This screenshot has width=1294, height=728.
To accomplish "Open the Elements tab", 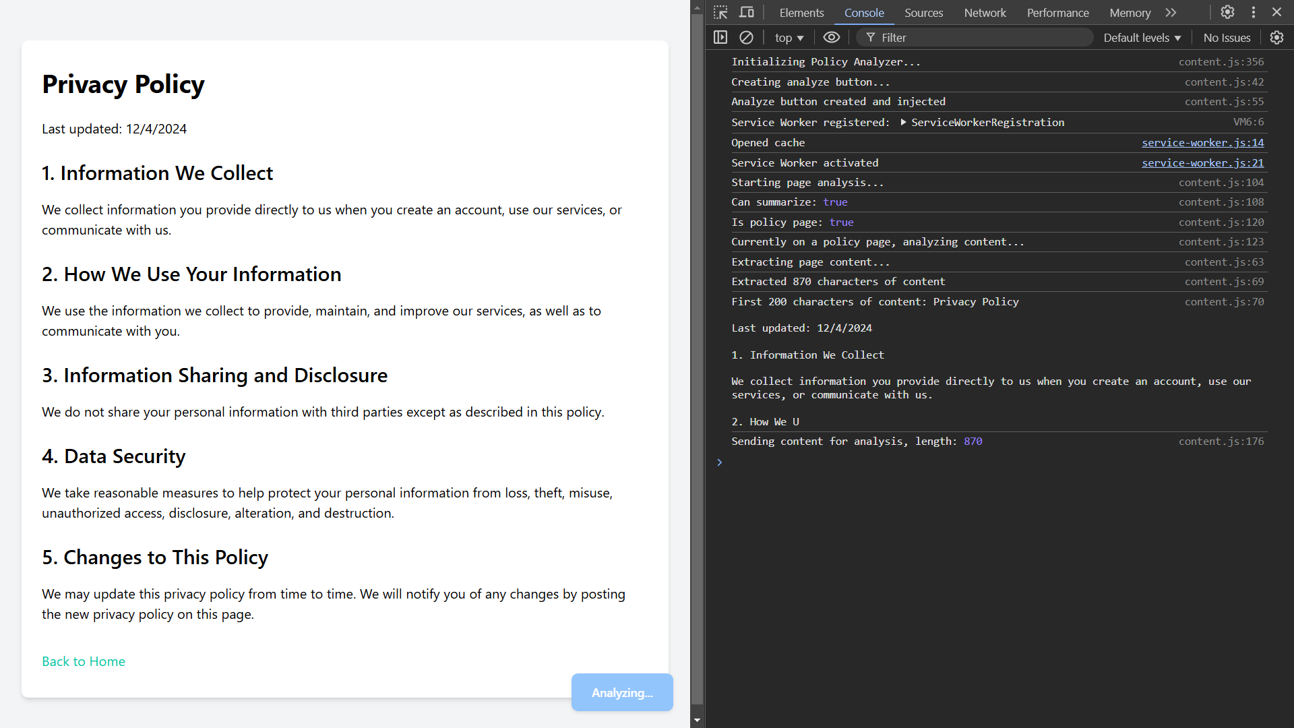I will click(x=801, y=13).
